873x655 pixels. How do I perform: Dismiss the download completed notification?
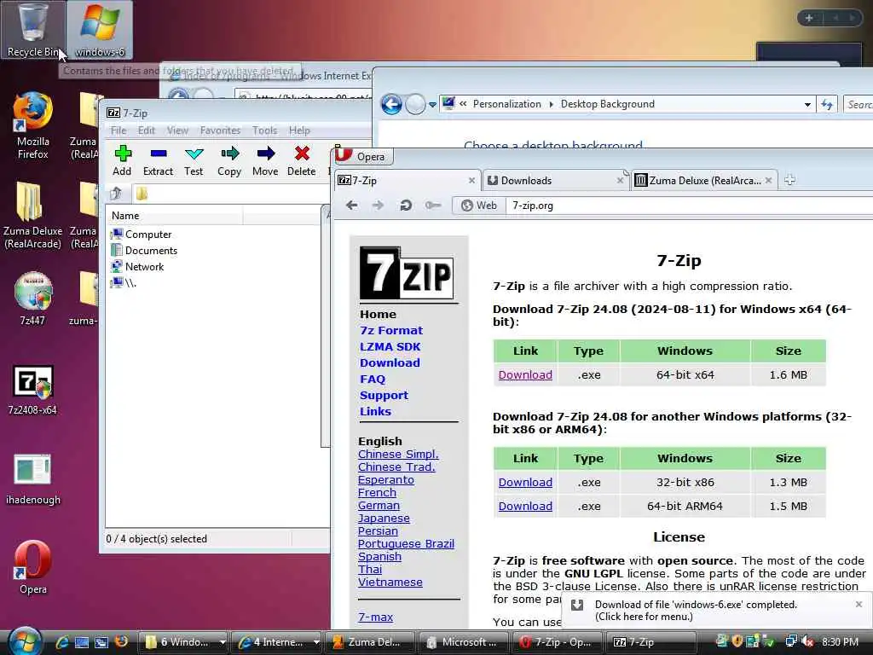pos(859,605)
